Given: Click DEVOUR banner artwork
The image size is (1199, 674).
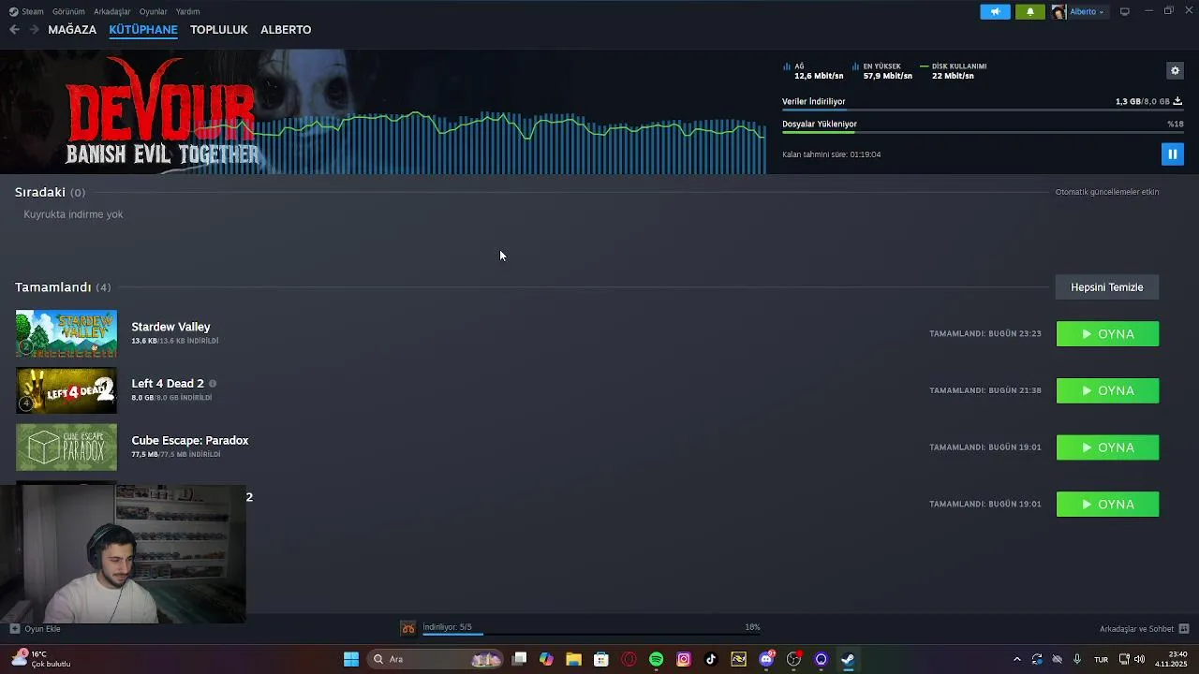Looking at the screenshot, I should (383, 111).
